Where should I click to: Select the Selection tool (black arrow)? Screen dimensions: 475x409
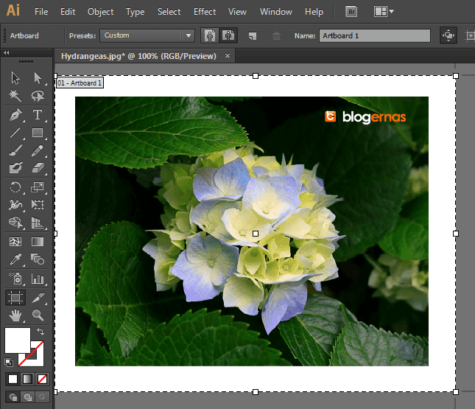(x=15, y=77)
